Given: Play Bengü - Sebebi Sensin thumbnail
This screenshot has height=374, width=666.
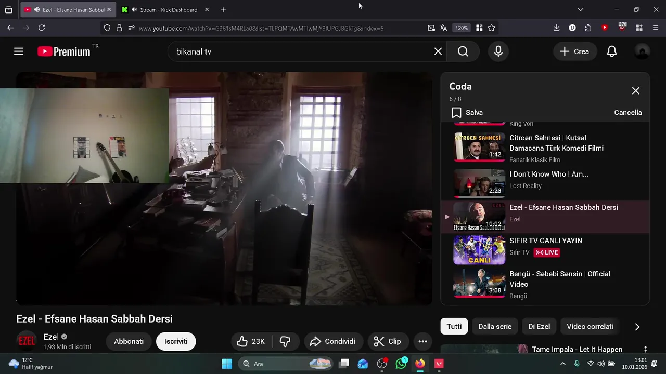Looking at the screenshot, I should pos(479,283).
